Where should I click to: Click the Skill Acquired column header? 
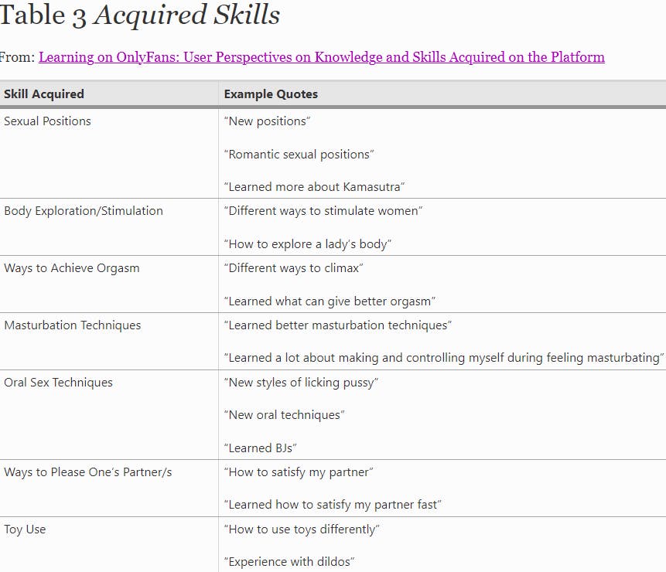44,94
